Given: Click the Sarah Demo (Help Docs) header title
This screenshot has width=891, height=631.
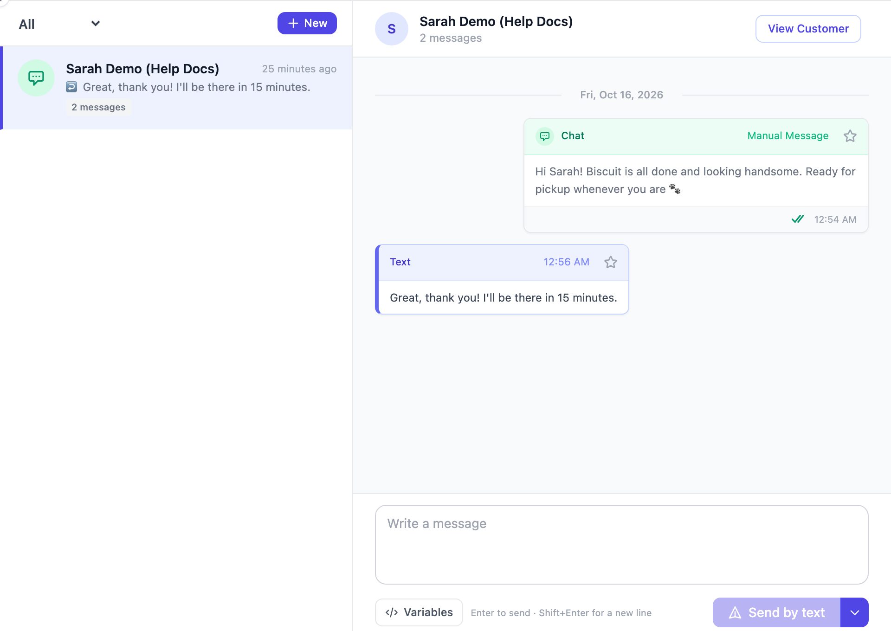Looking at the screenshot, I should pyautogui.click(x=496, y=21).
